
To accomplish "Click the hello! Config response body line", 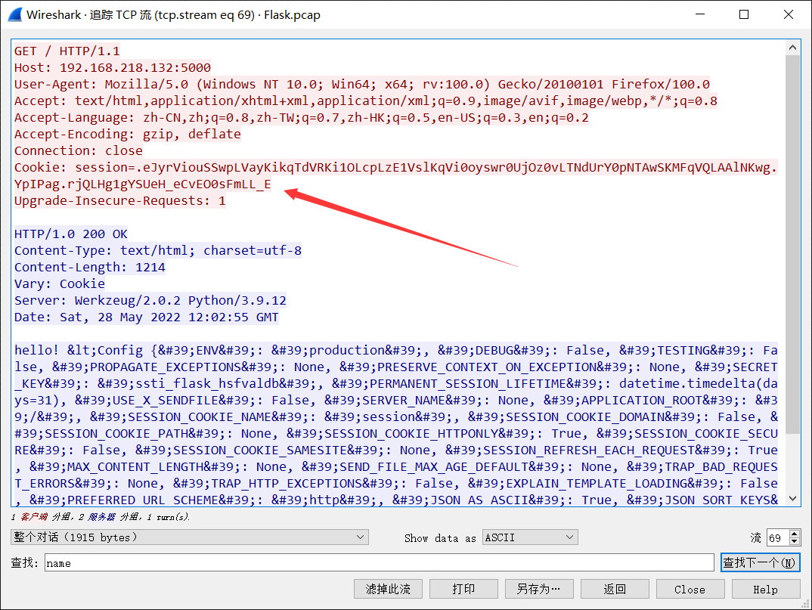I will click(395, 350).
